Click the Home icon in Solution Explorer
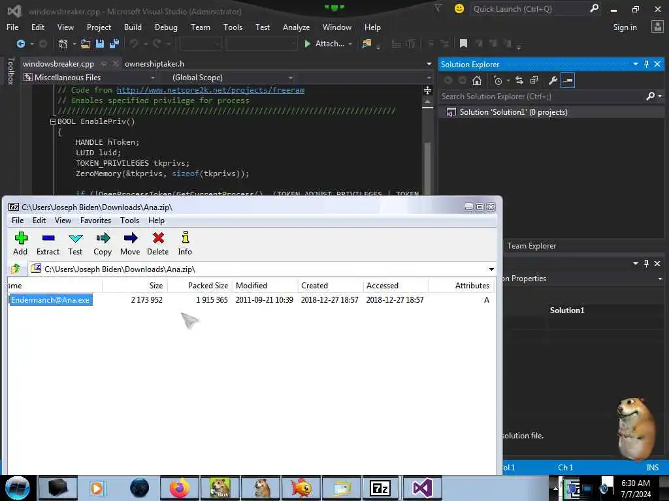Screen dimensions: 669x501 point(476,80)
